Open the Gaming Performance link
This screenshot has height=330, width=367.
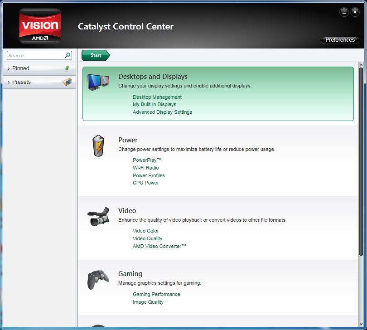156,294
